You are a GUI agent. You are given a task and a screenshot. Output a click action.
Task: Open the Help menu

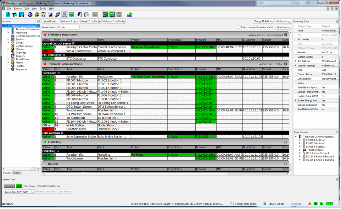pyautogui.click(x=51, y=8)
